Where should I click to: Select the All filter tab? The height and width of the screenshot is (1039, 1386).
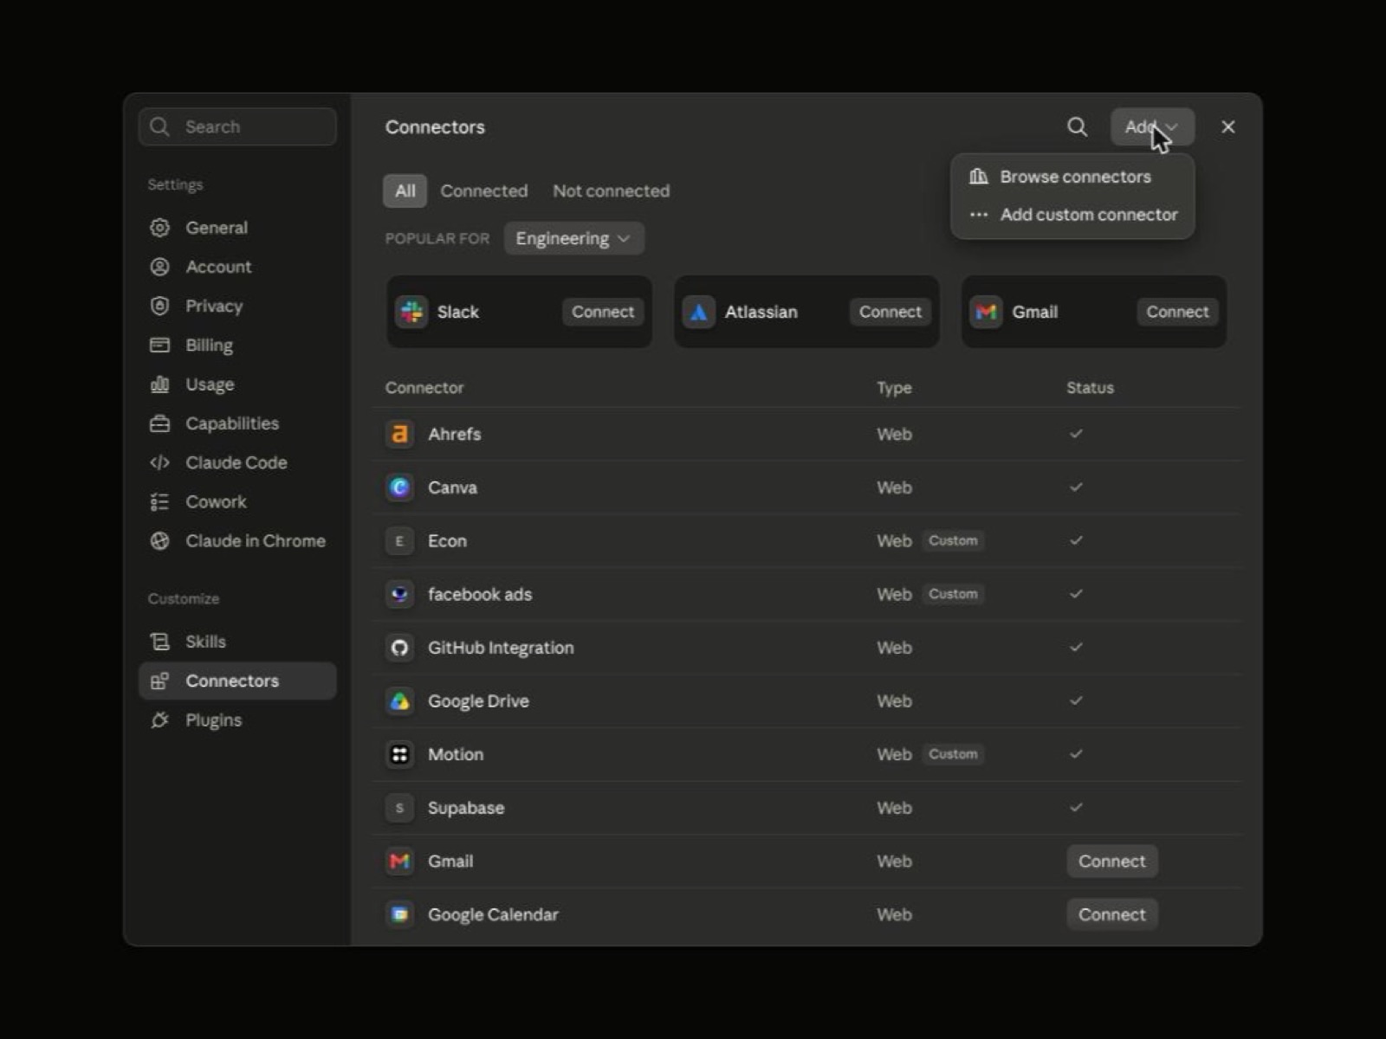pyautogui.click(x=405, y=191)
